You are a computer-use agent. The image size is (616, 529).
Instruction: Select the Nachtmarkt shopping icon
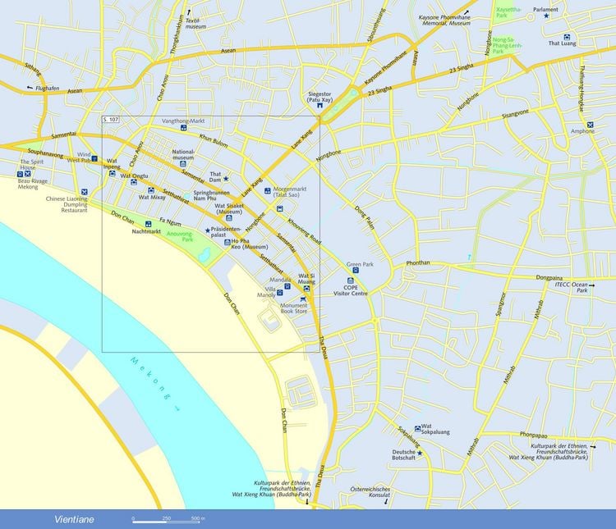148,224
